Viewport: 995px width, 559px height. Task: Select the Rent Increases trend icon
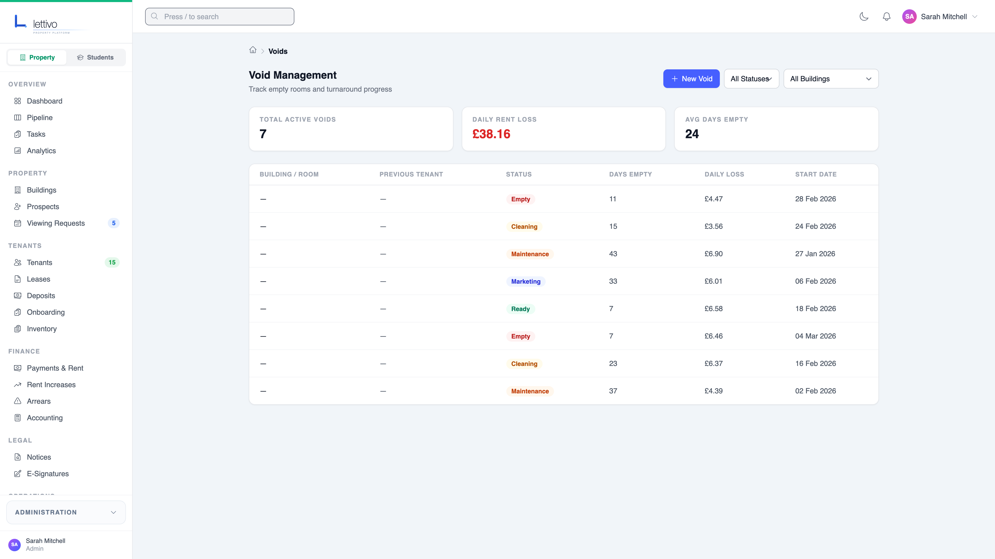(x=18, y=384)
